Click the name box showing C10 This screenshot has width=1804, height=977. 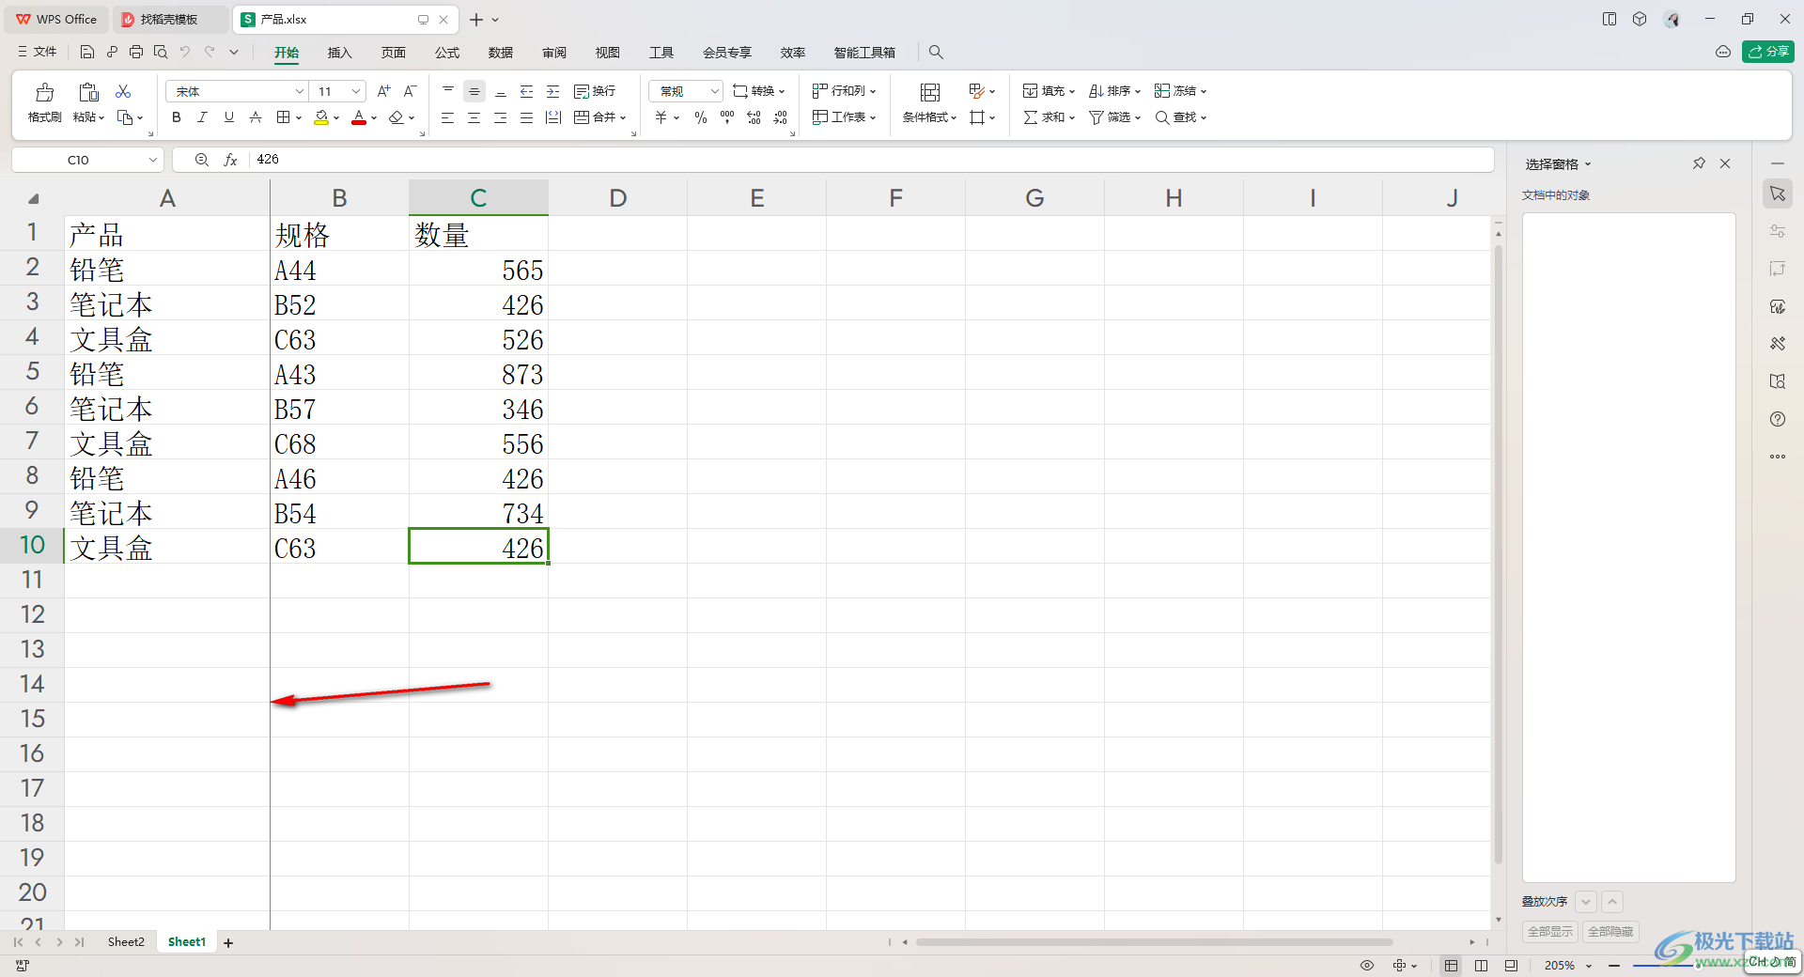(x=87, y=160)
